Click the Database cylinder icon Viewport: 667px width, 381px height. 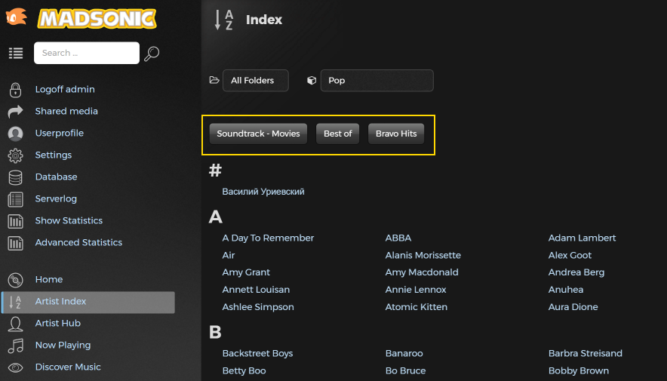[x=15, y=177]
